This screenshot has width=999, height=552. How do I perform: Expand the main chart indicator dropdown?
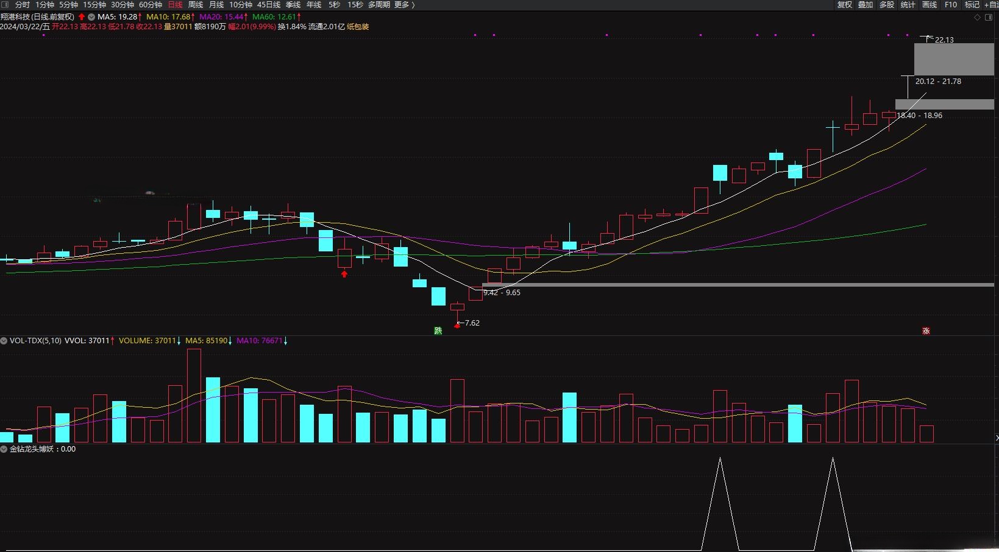tap(91, 17)
